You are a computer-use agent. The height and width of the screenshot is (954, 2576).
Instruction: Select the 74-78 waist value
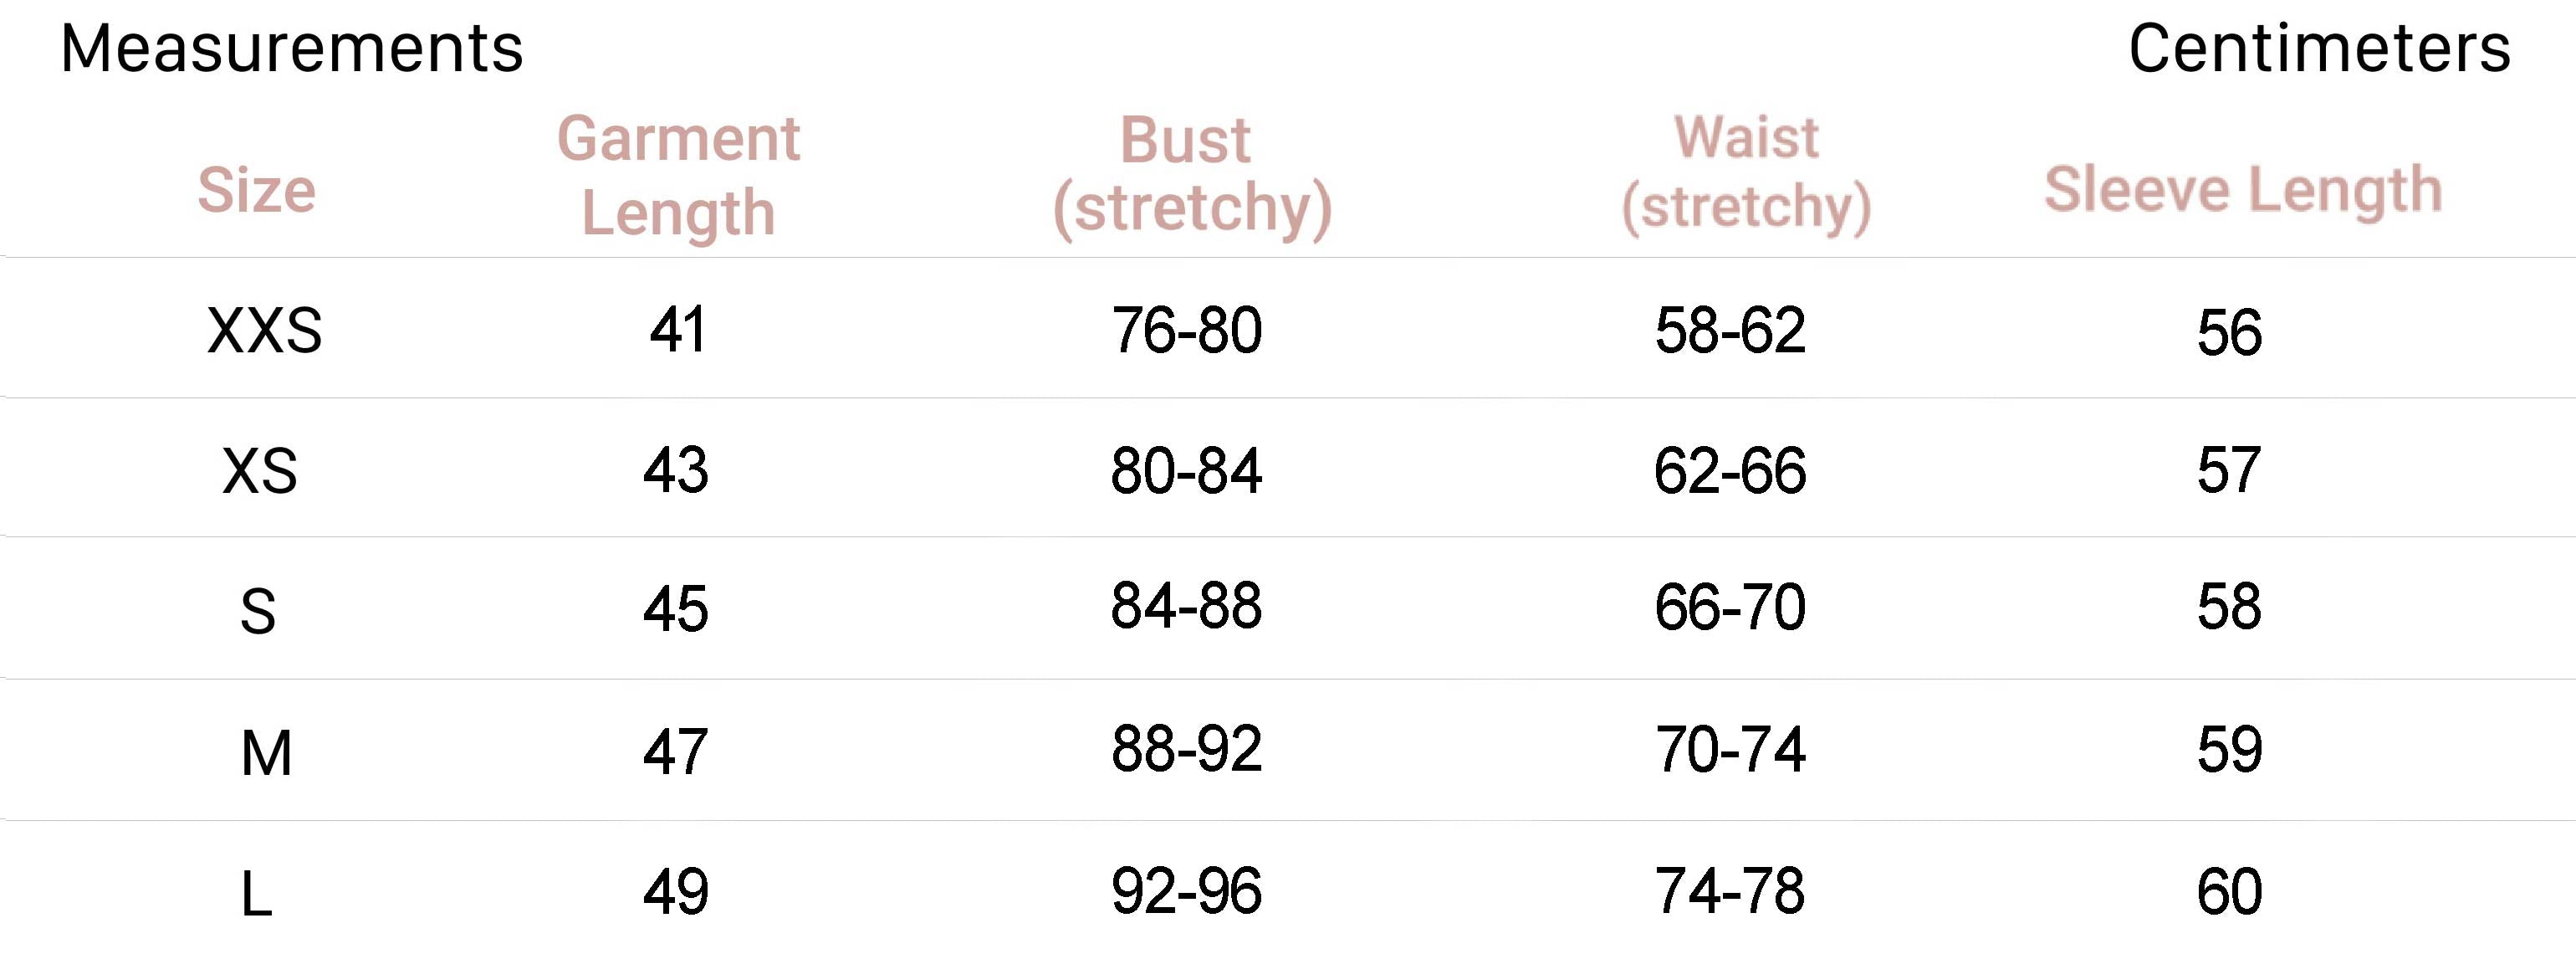click(1729, 891)
